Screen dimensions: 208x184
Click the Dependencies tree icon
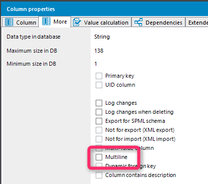pos(138,22)
